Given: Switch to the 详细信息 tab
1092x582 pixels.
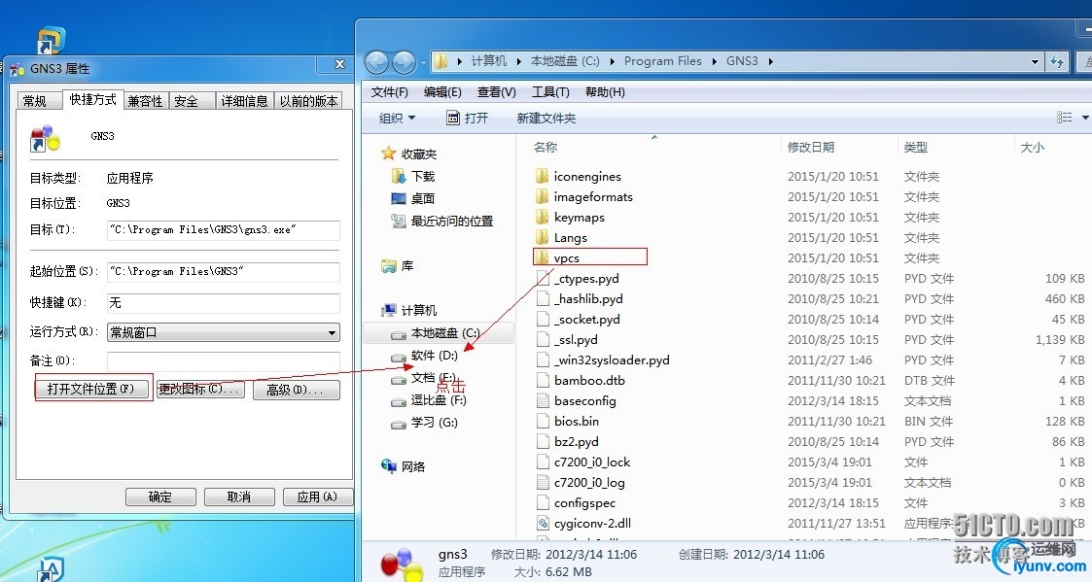Looking at the screenshot, I should click(x=244, y=102).
